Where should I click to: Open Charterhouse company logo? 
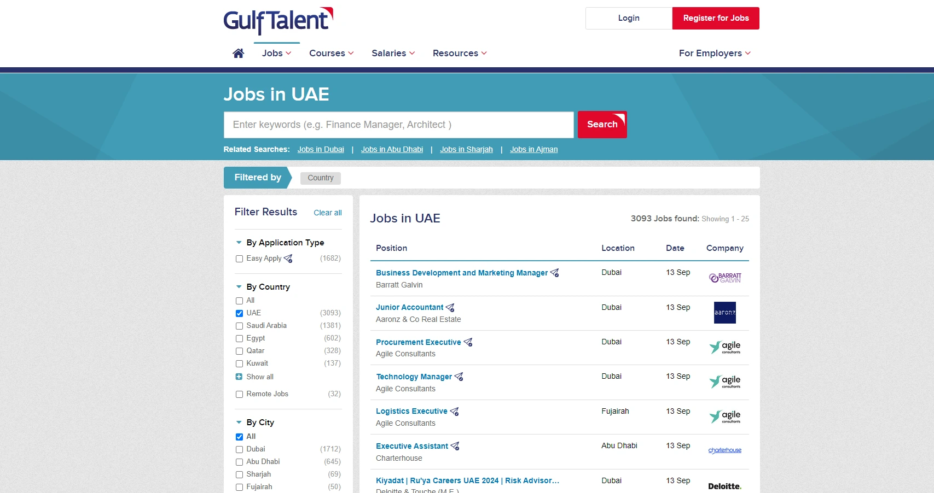(725, 450)
